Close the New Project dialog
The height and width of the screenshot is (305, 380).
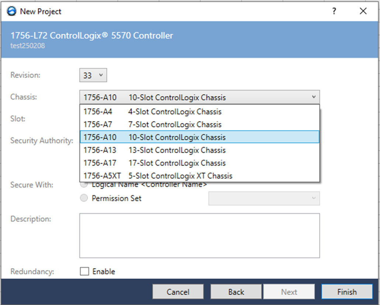pyautogui.click(x=363, y=11)
